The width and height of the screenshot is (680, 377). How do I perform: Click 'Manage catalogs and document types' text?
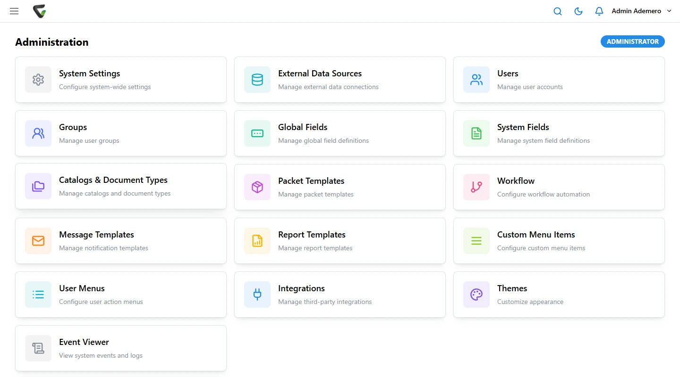(x=115, y=193)
